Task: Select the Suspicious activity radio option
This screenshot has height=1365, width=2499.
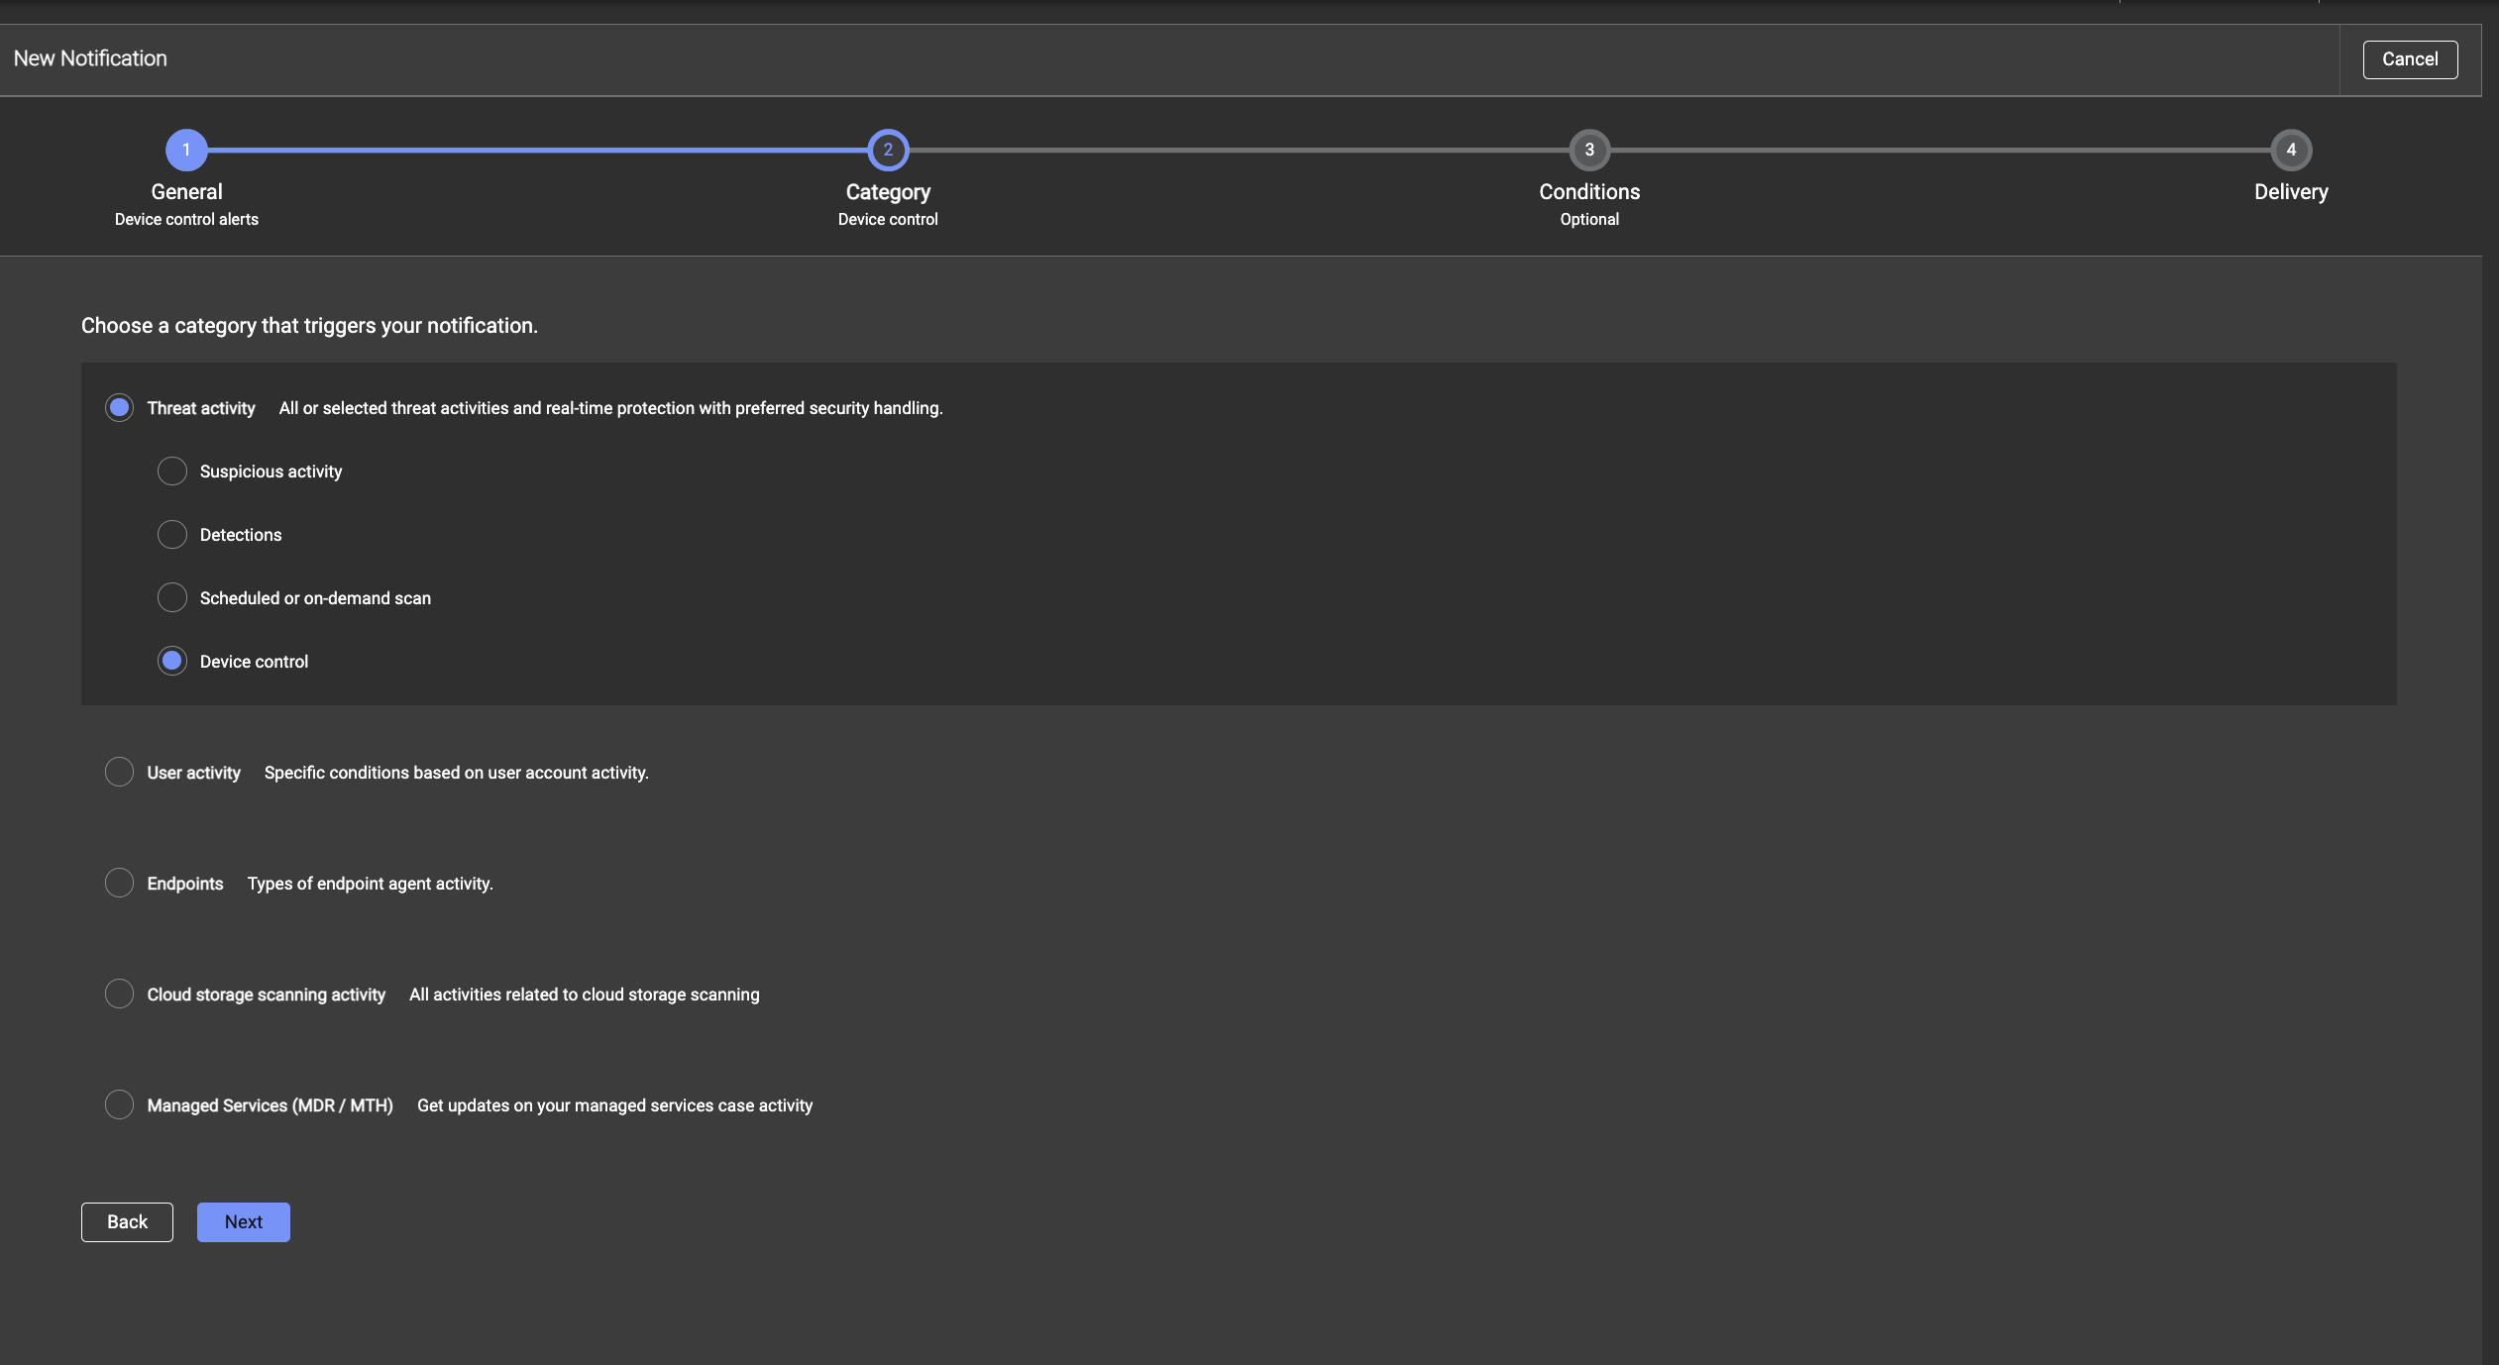Action: pos(172,472)
